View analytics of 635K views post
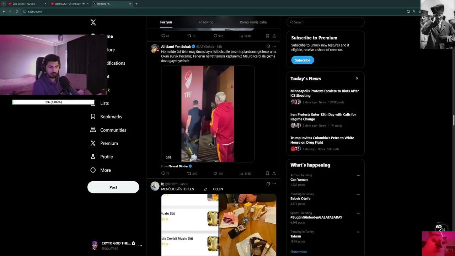 (x=245, y=174)
